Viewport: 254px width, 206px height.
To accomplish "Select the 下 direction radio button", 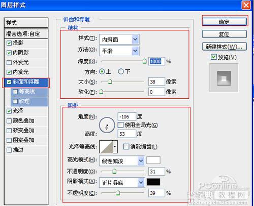I will pyautogui.click(x=121, y=71).
